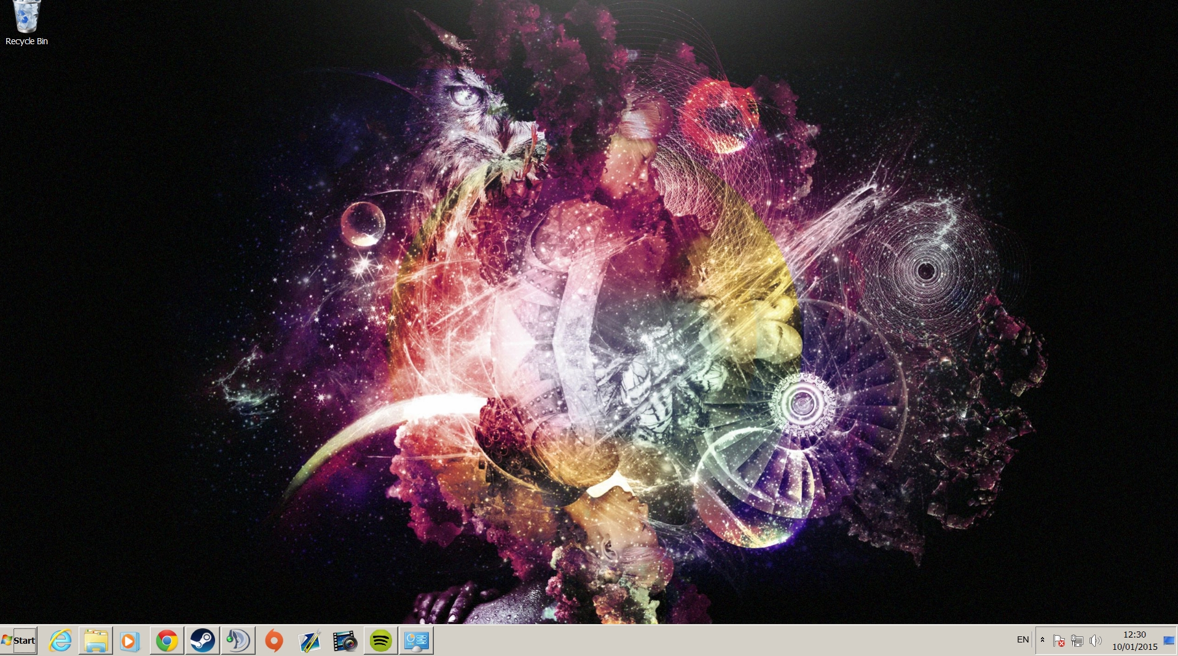1178x656 pixels.
Task: Launch Origin from the taskbar
Action: pos(274,641)
